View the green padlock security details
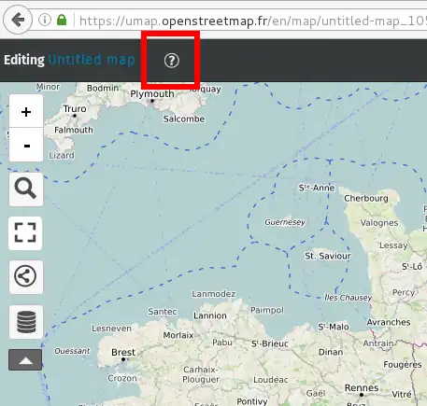427x406 pixels. pos(62,20)
